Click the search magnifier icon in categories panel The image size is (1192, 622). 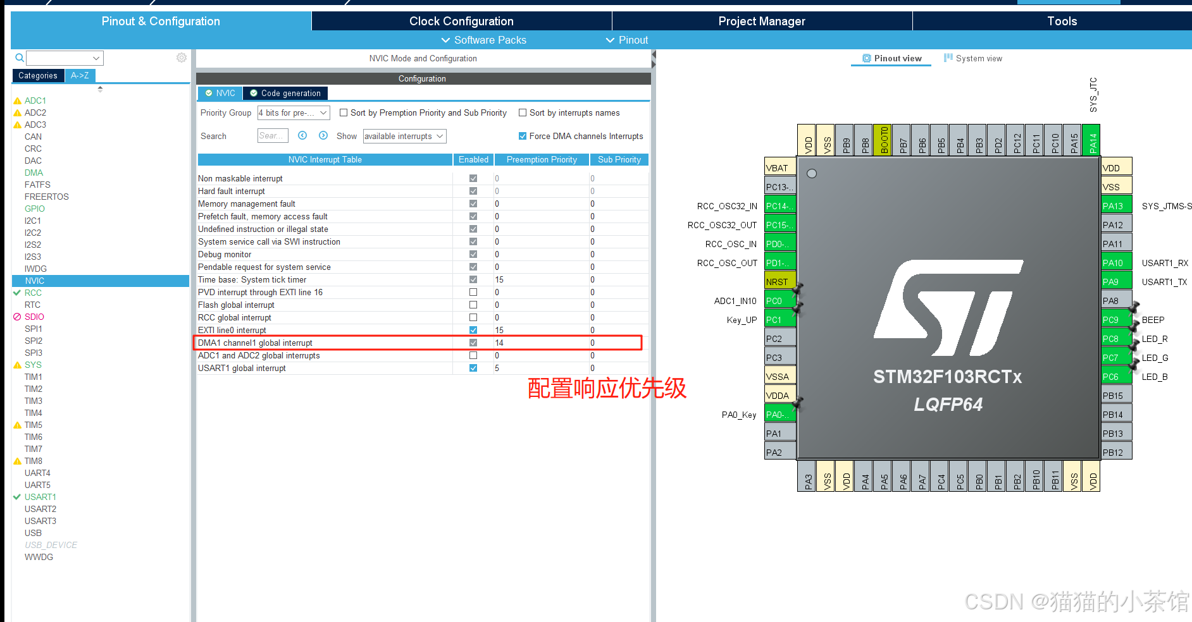(x=20, y=58)
